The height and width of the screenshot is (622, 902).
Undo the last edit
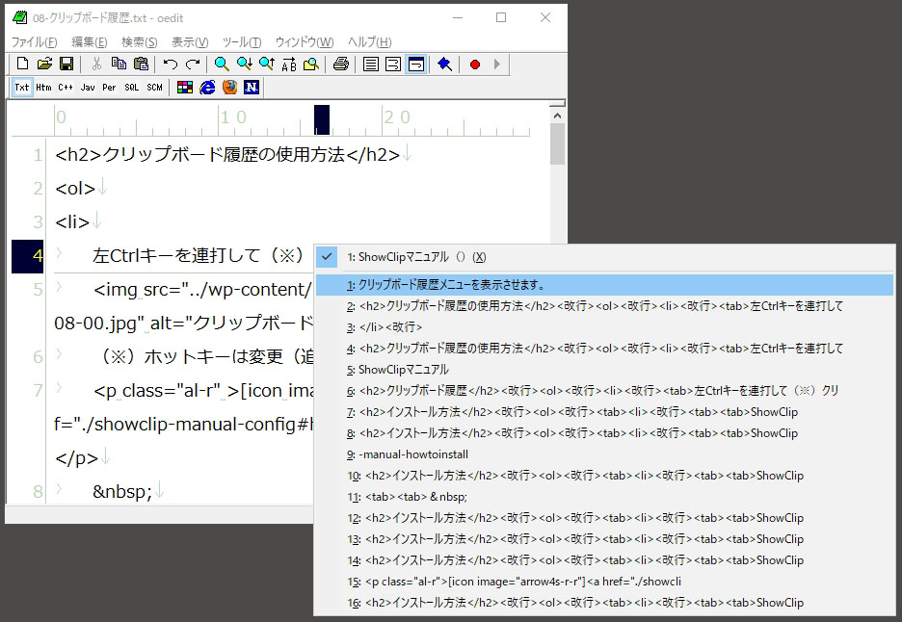click(x=168, y=65)
